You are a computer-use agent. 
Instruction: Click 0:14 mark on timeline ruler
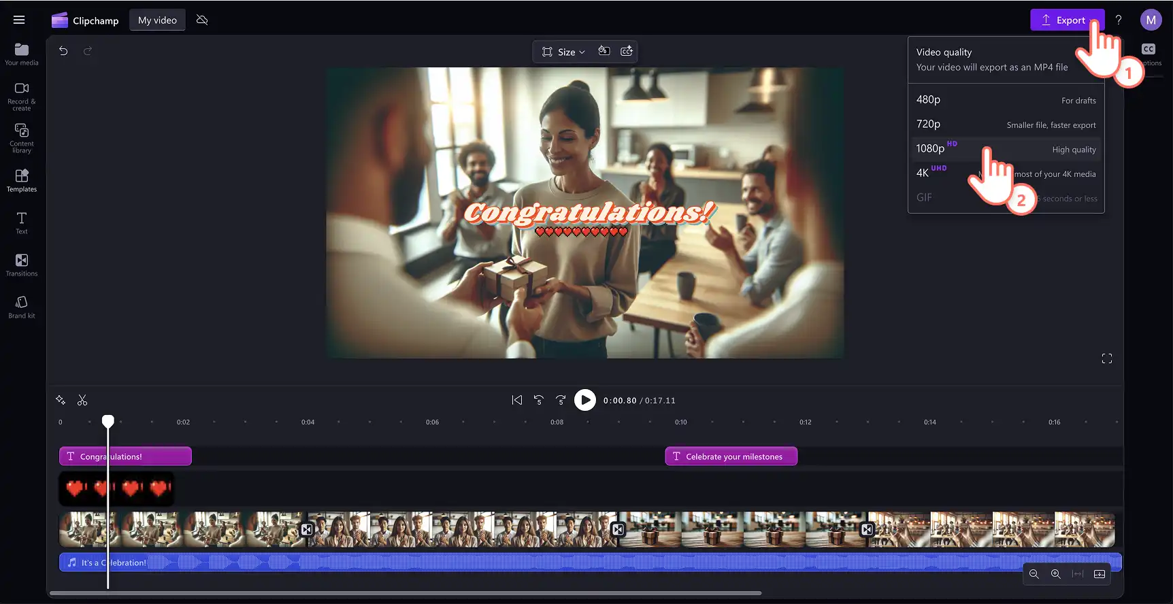pos(929,422)
